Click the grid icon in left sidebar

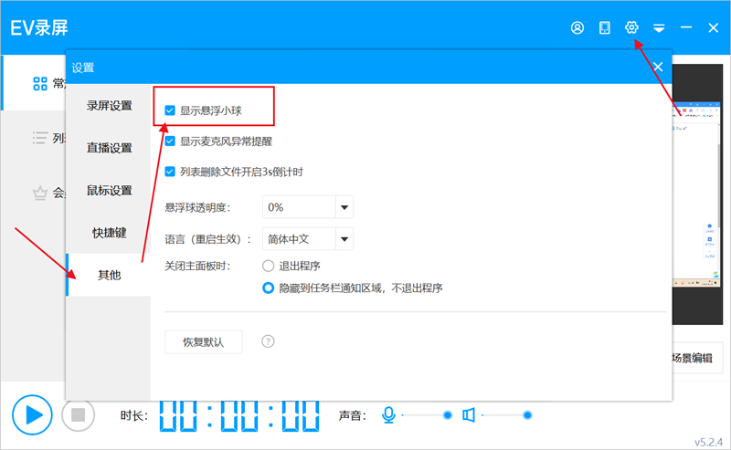40,84
